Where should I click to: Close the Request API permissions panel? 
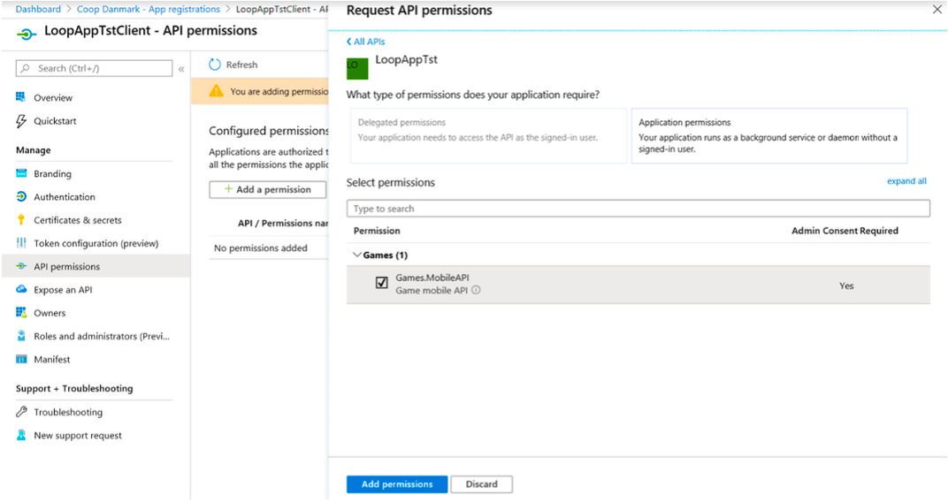(937, 10)
